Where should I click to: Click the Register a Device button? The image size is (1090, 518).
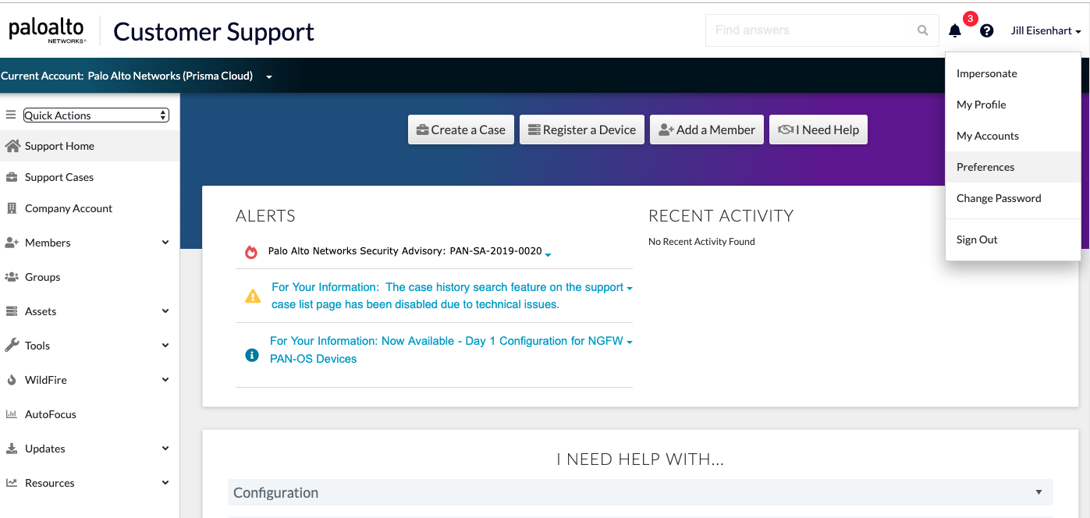[x=581, y=129]
